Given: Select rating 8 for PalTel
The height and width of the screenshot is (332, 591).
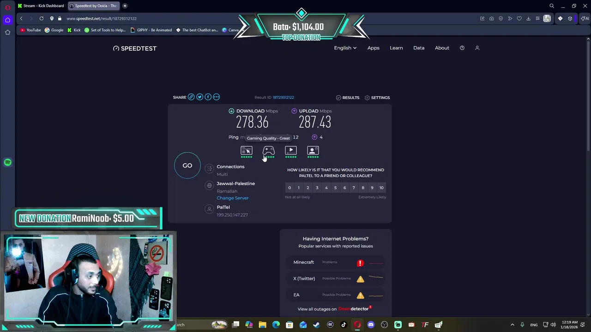Looking at the screenshot, I should tap(363, 188).
